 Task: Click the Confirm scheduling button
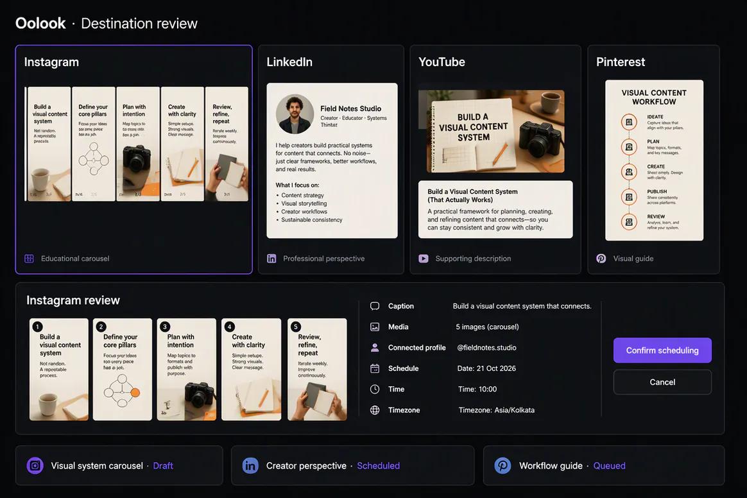click(x=662, y=350)
